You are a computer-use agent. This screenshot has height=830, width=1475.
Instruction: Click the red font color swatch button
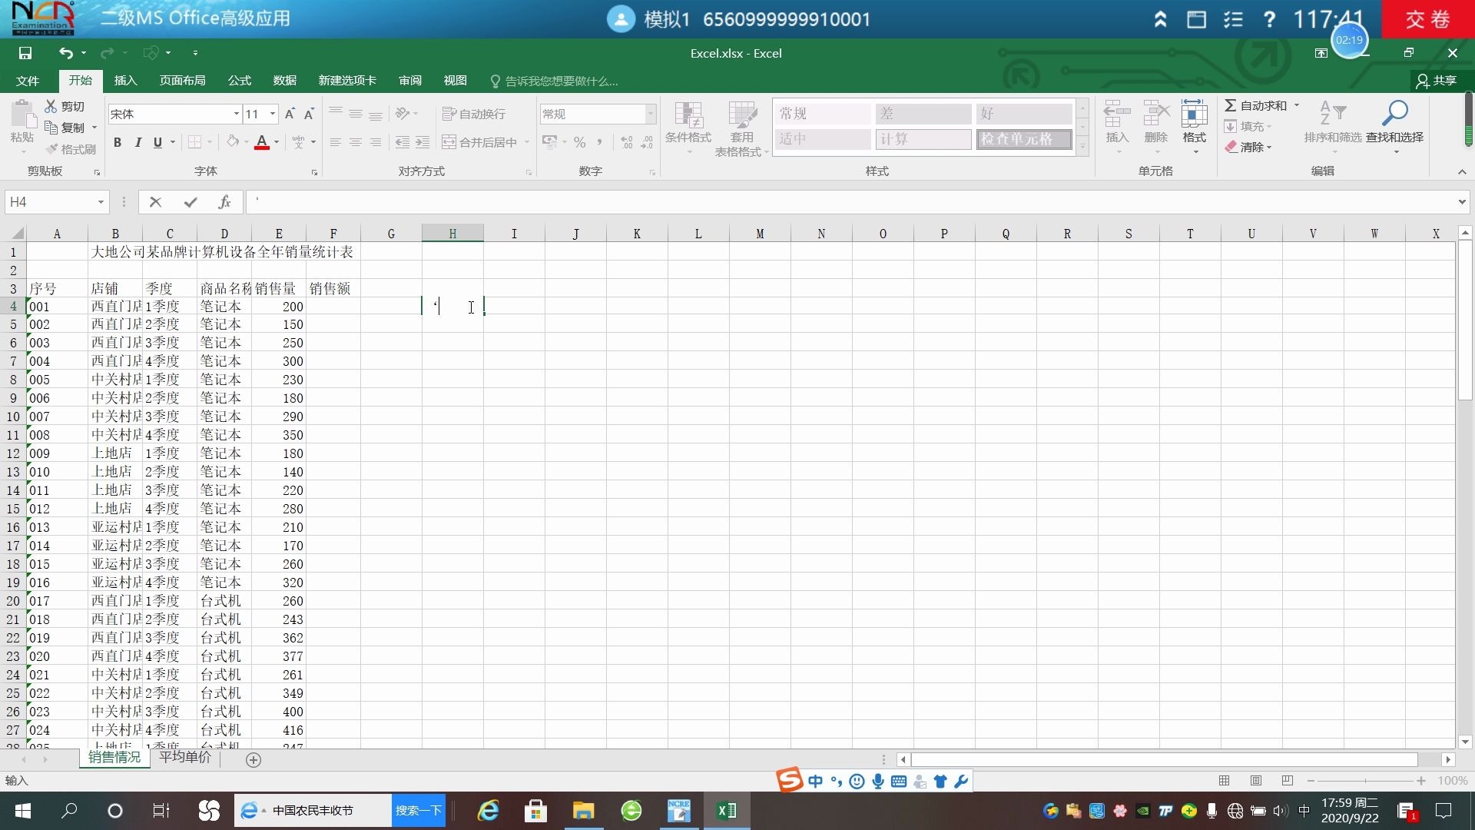pos(261,142)
